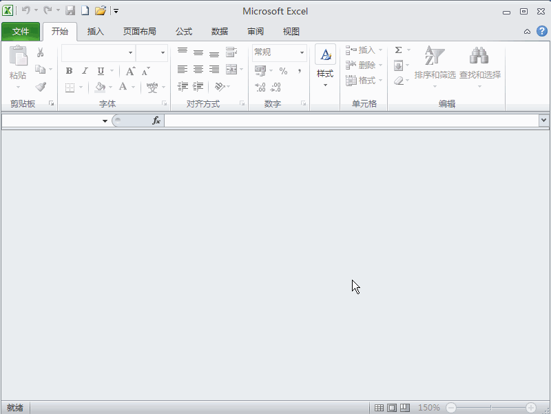551x414 pixels.
Task: Open the font name dropdown
Action: (130, 53)
